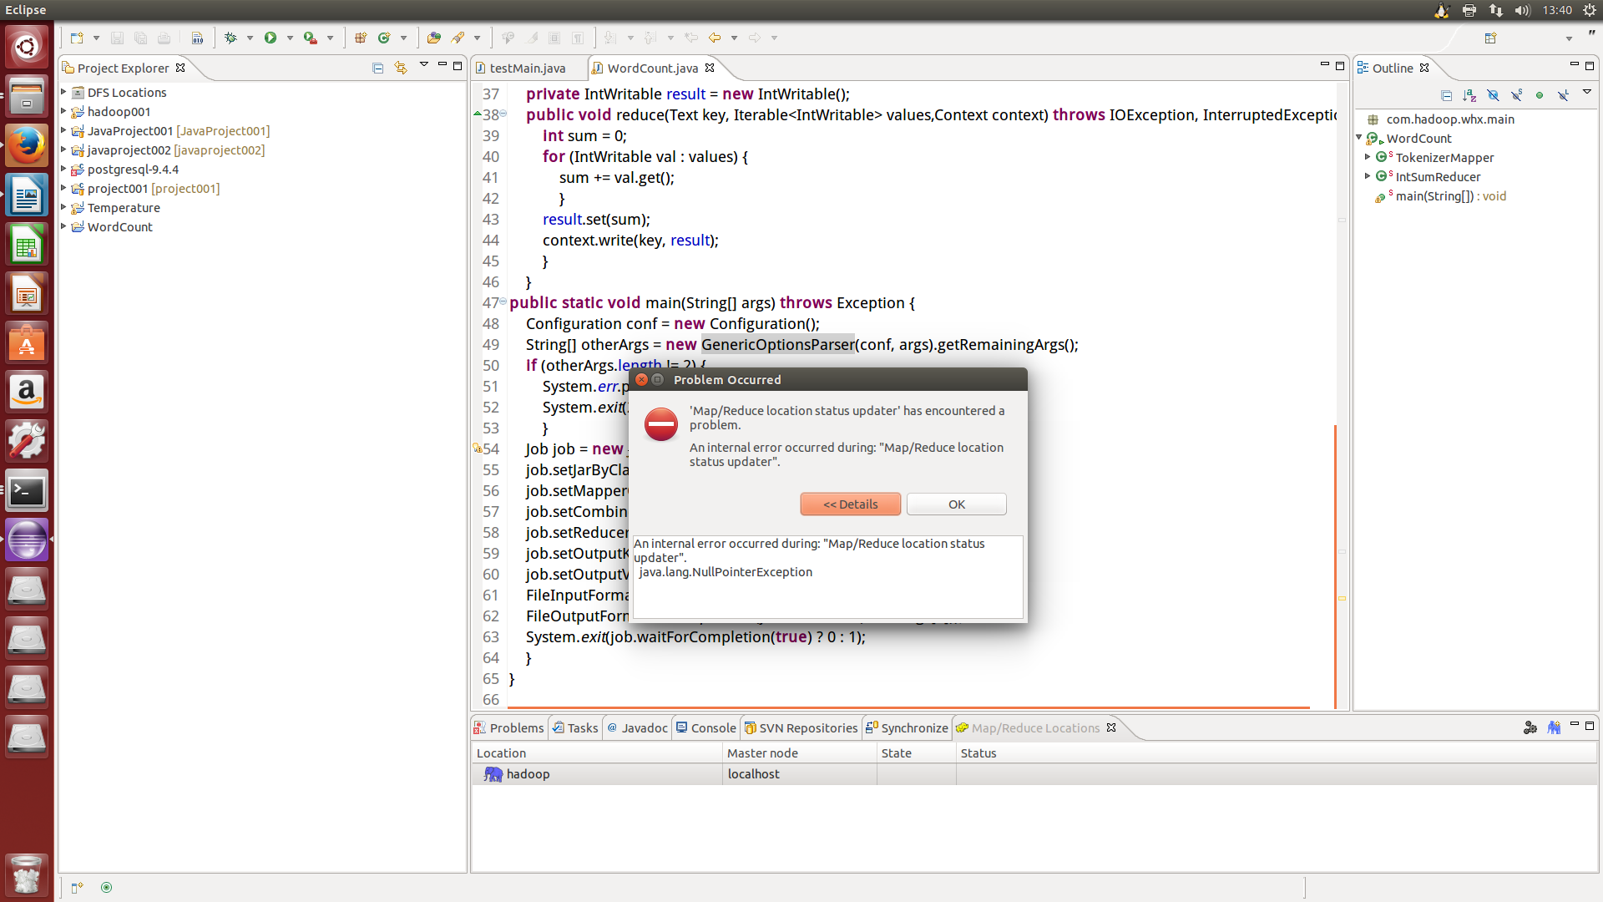Expand TokenizerMapper in Outline
1603x902 pixels.
(1368, 157)
